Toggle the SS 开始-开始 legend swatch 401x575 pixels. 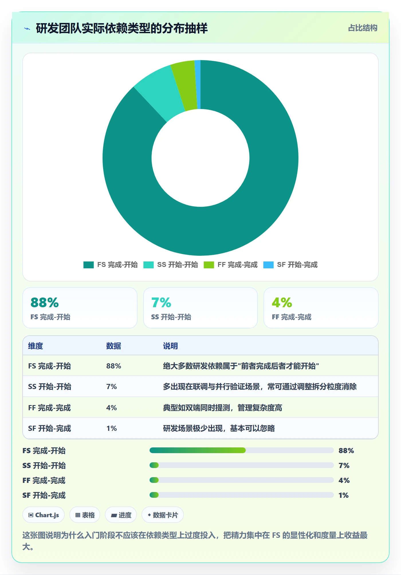point(148,265)
